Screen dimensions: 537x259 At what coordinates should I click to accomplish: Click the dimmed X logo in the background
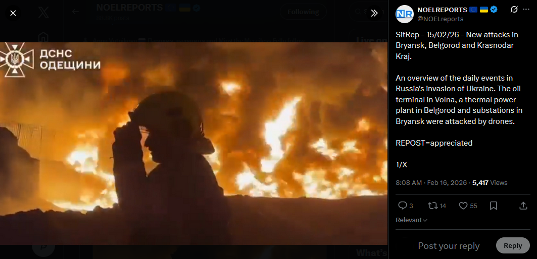point(43,13)
